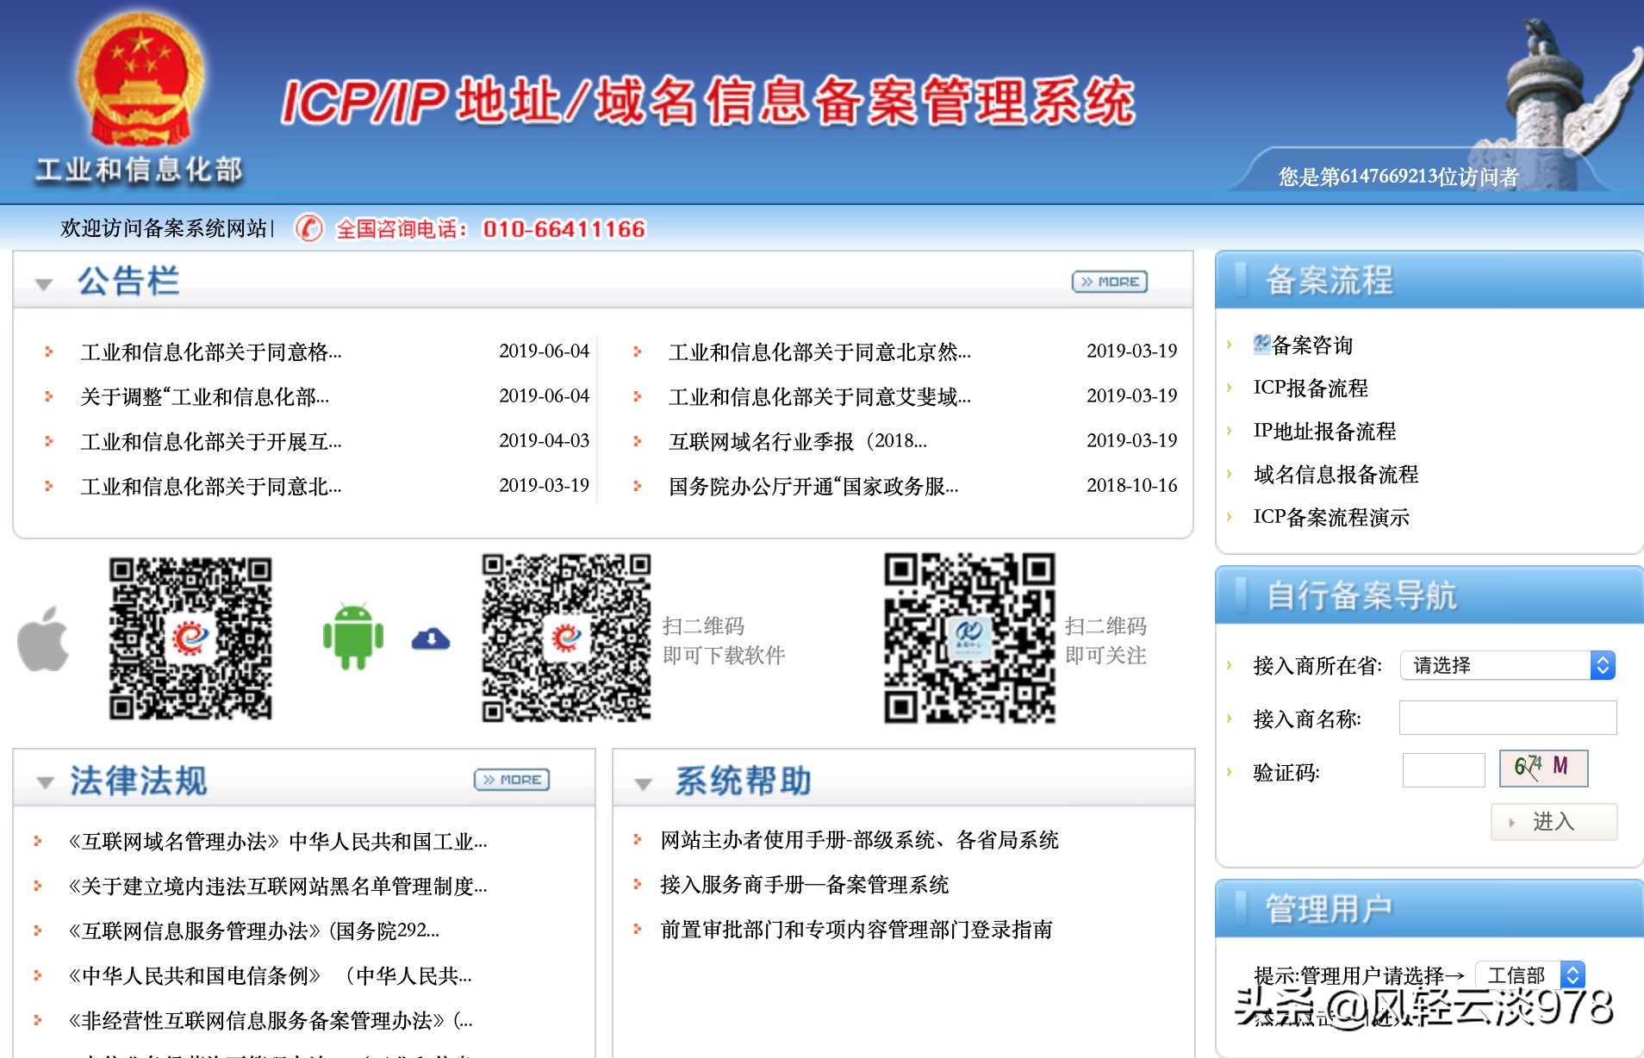Image resolution: width=1644 pixels, height=1058 pixels.
Task: Open the ICP报备流程 link
Action: pos(1310,389)
